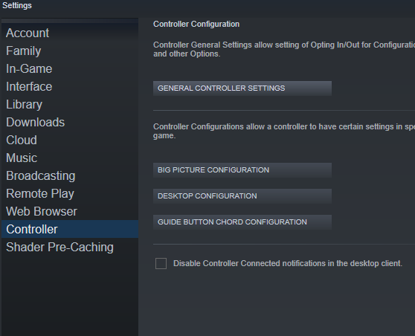Click the Settings window title
Screen dimensions: 415x336
click(17, 5)
